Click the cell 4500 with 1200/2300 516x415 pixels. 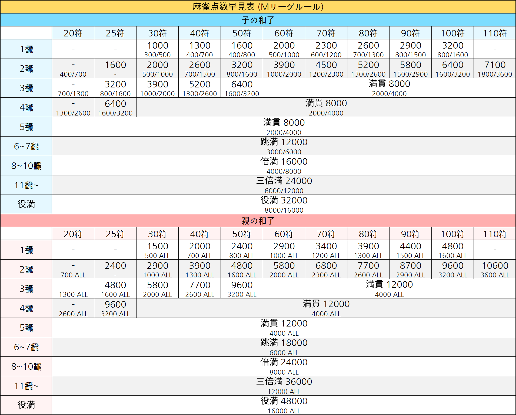click(x=326, y=69)
